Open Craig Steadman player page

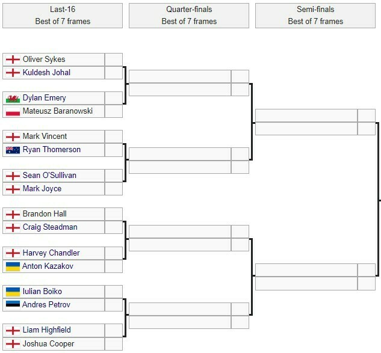pyautogui.click(x=50, y=227)
